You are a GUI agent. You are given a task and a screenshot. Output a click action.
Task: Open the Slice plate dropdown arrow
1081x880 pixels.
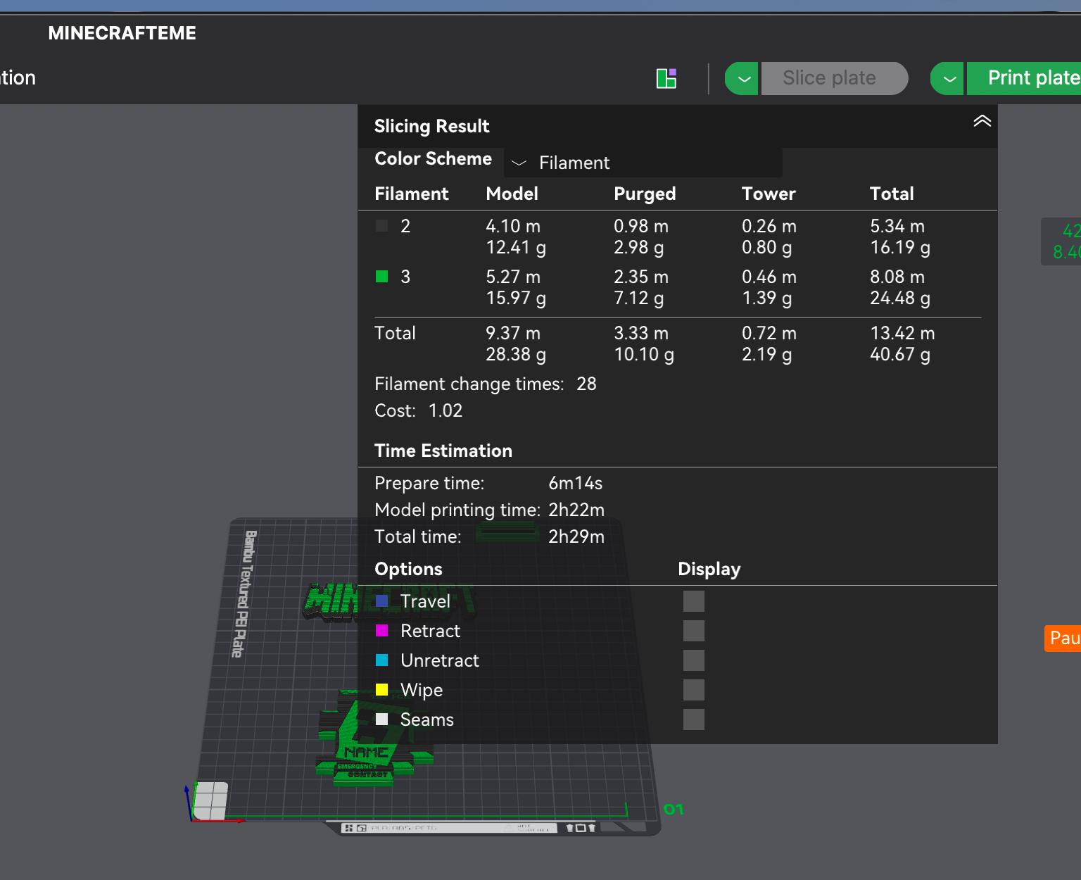[x=742, y=78]
